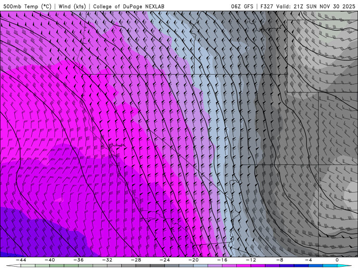Click the -44 colorbar scale label
The image size is (358, 268).
coord(21,260)
